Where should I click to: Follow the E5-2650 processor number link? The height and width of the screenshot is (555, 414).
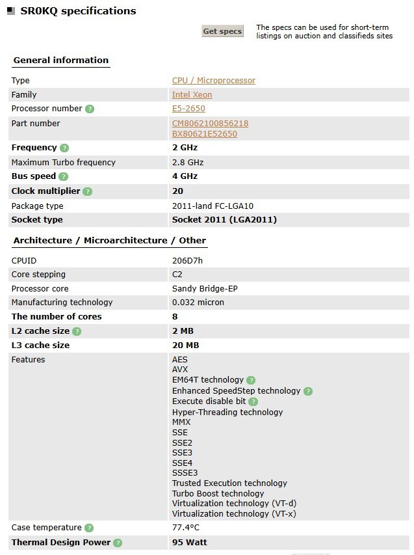(x=188, y=109)
